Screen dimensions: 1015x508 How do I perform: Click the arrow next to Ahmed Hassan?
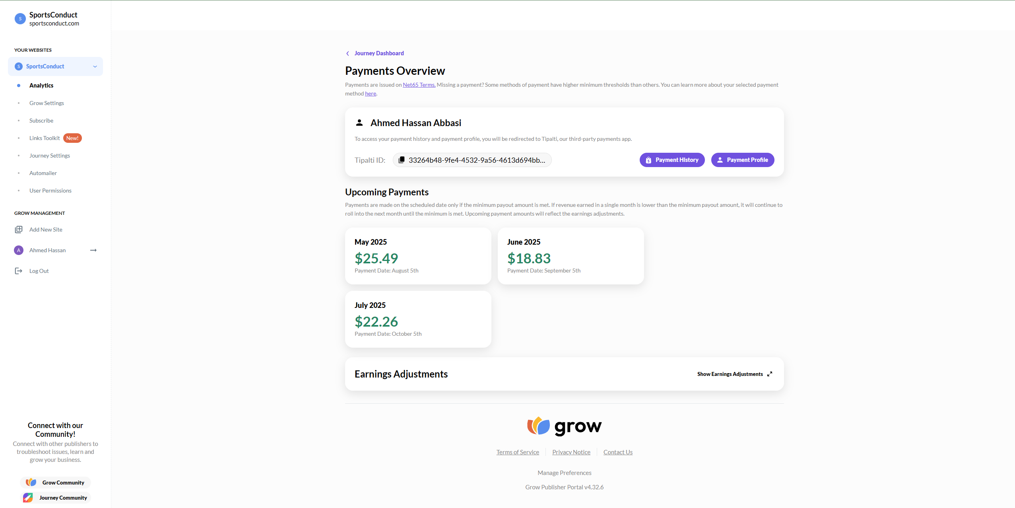[x=93, y=250]
